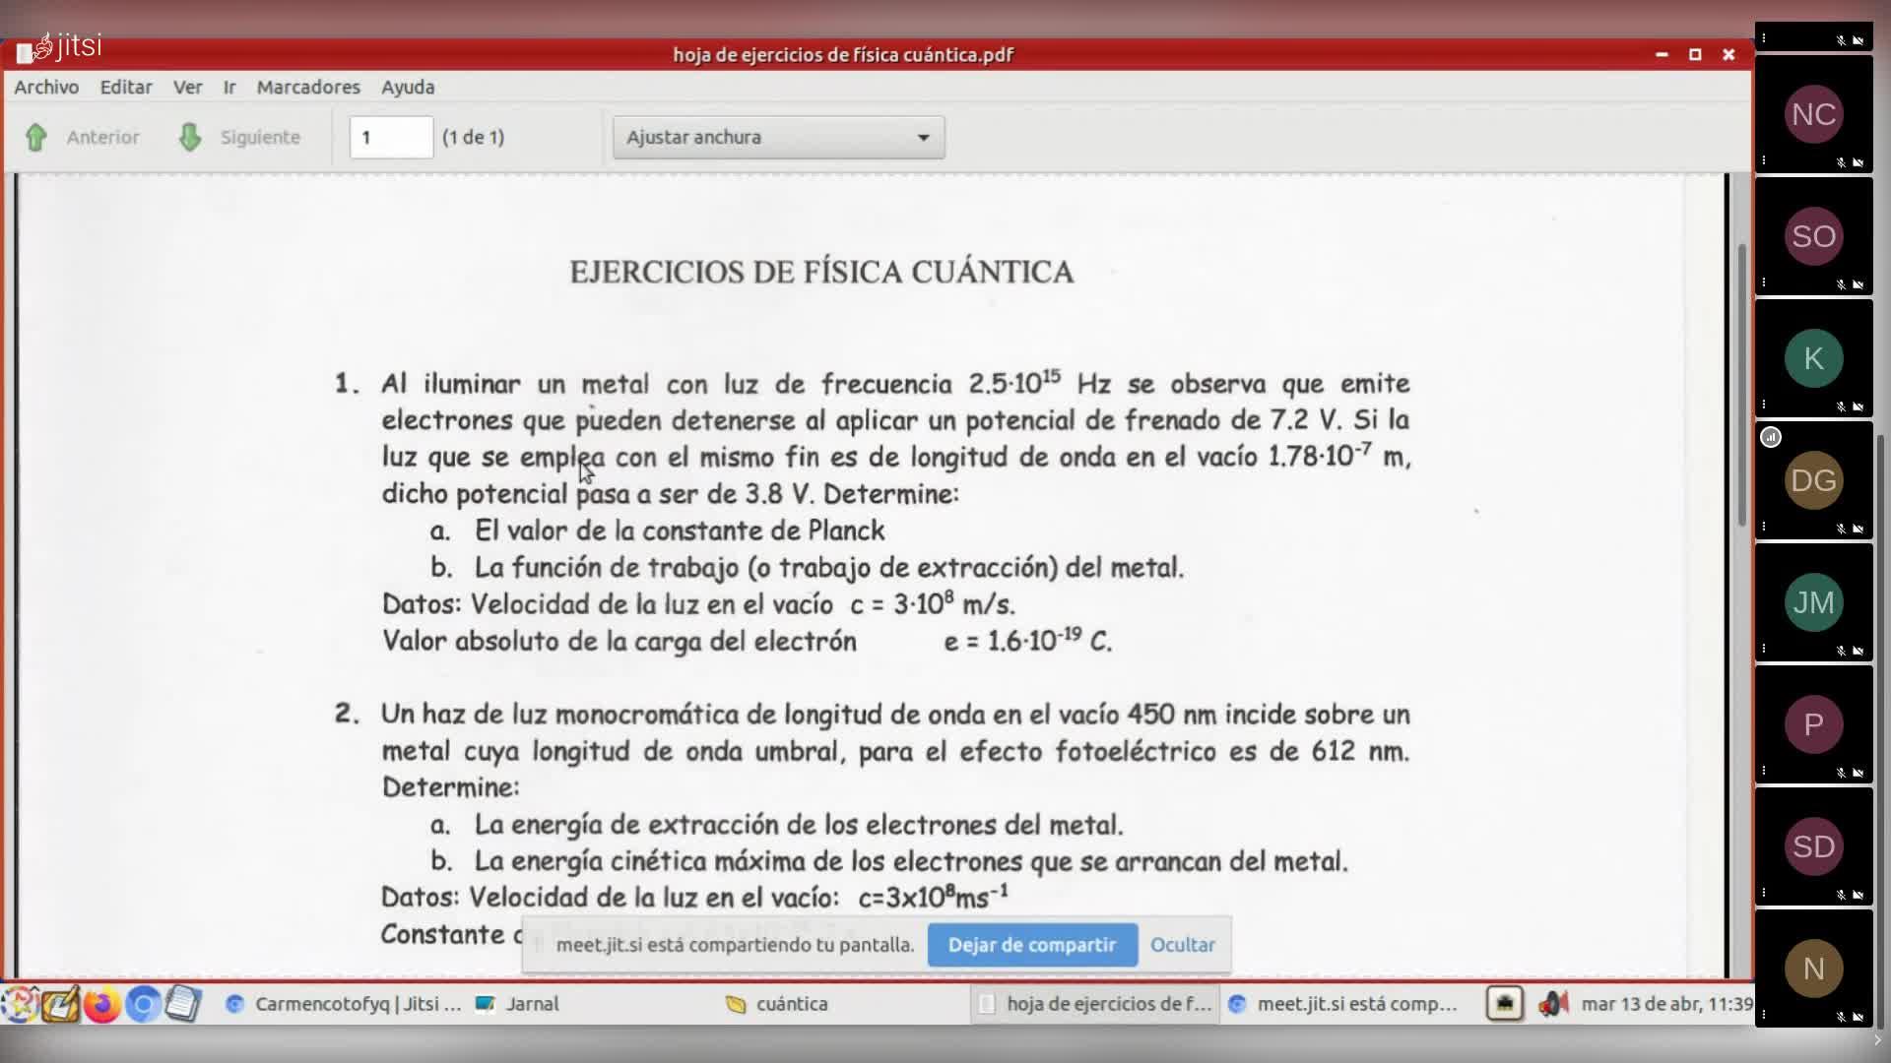Click the Jarnal note launcher icon

pos(60,1004)
